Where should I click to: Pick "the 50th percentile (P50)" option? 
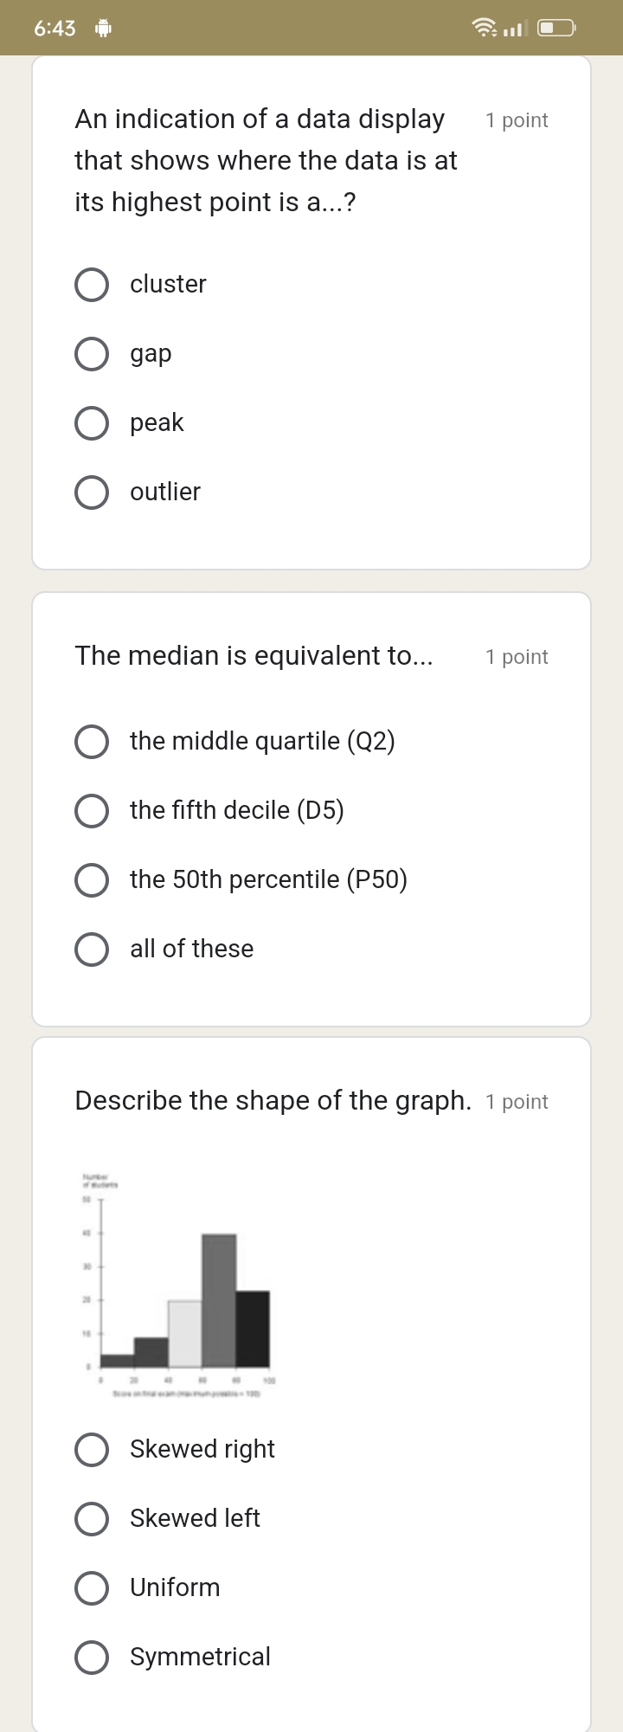point(92,879)
